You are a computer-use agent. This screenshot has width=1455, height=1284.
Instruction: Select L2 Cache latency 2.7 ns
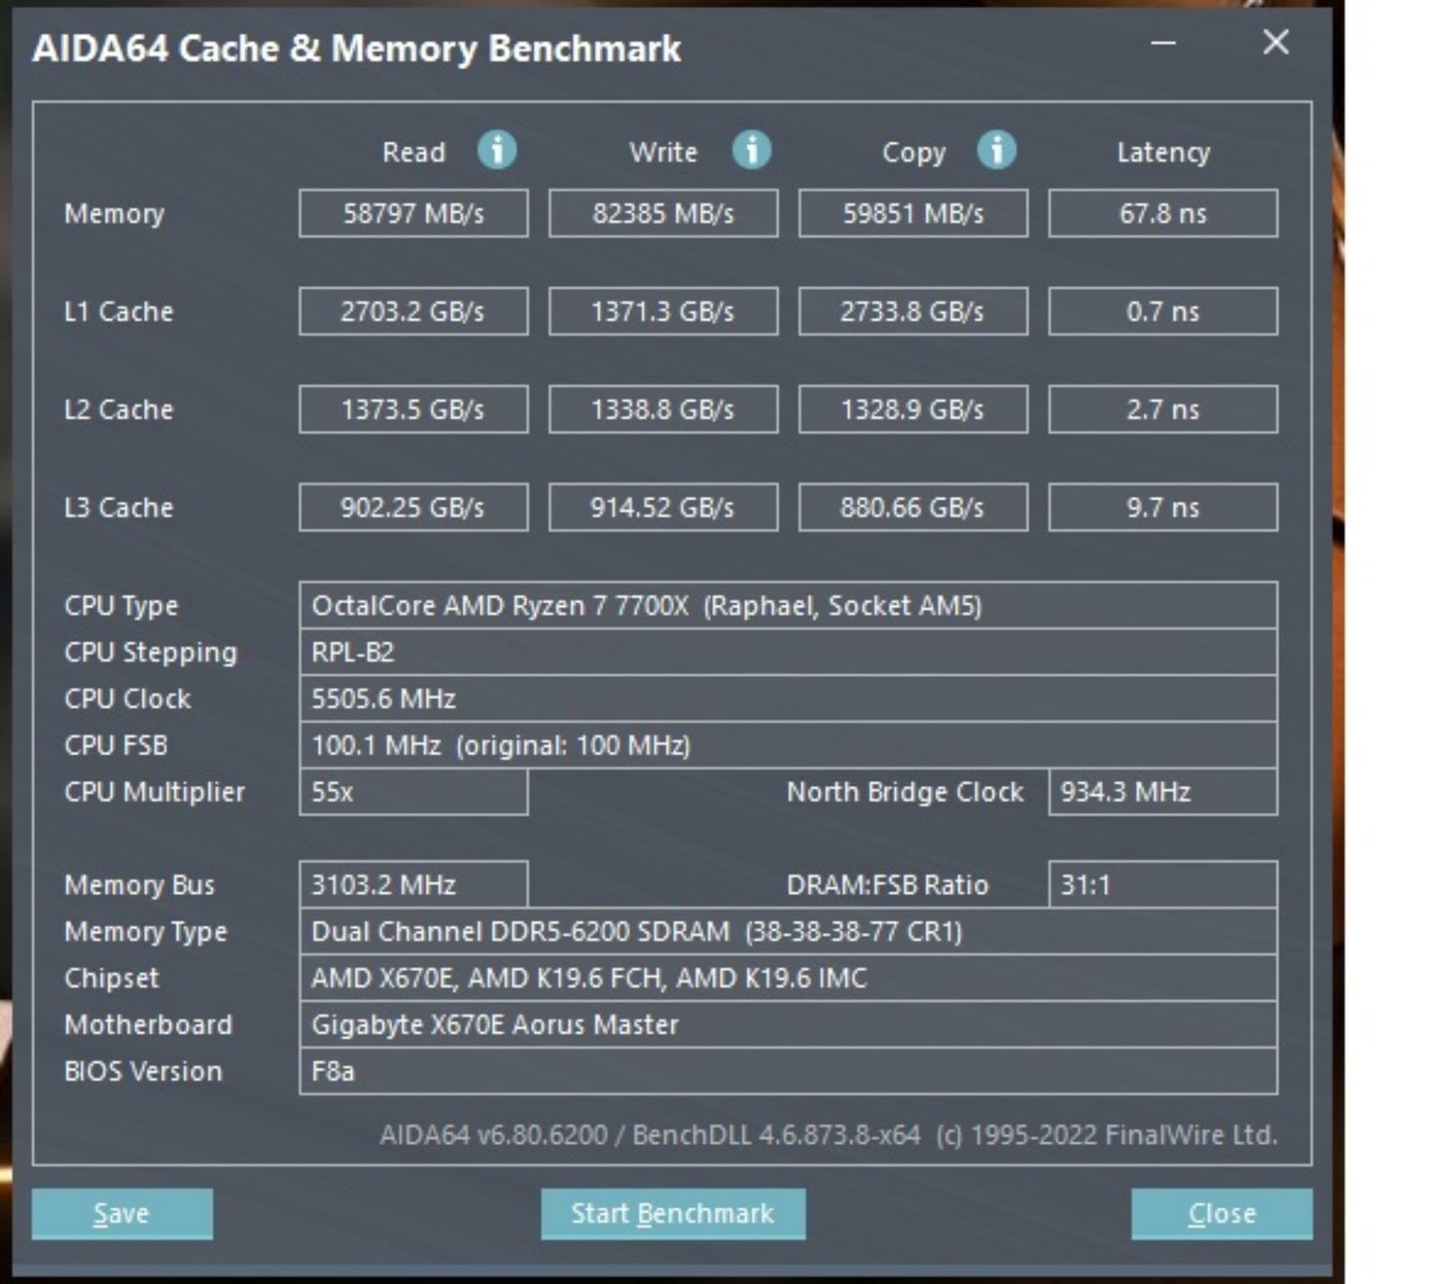[1163, 409]
